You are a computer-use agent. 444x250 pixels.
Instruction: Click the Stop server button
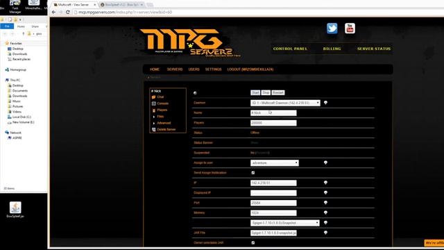266,92
